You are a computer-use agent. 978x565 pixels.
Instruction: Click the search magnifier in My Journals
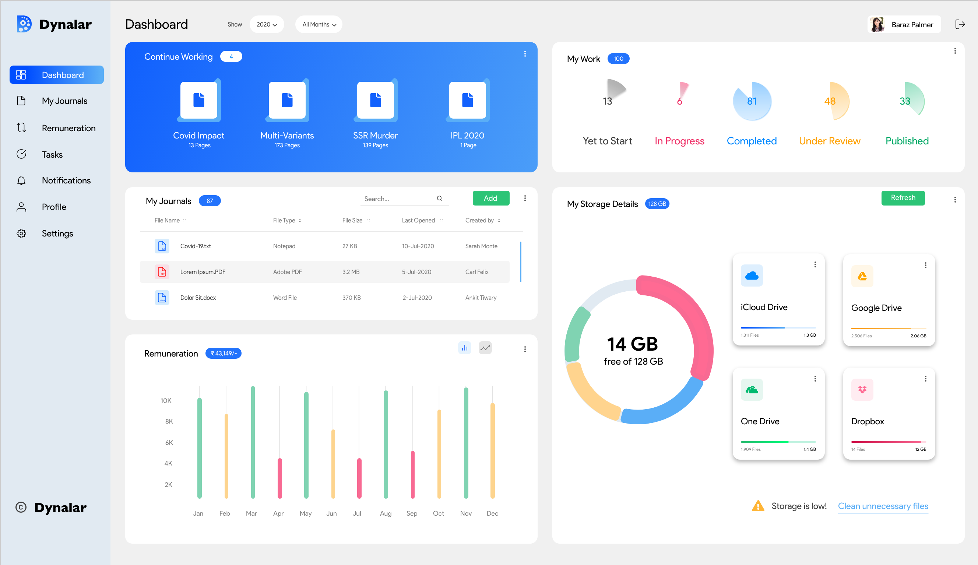[x=439, y=198]
